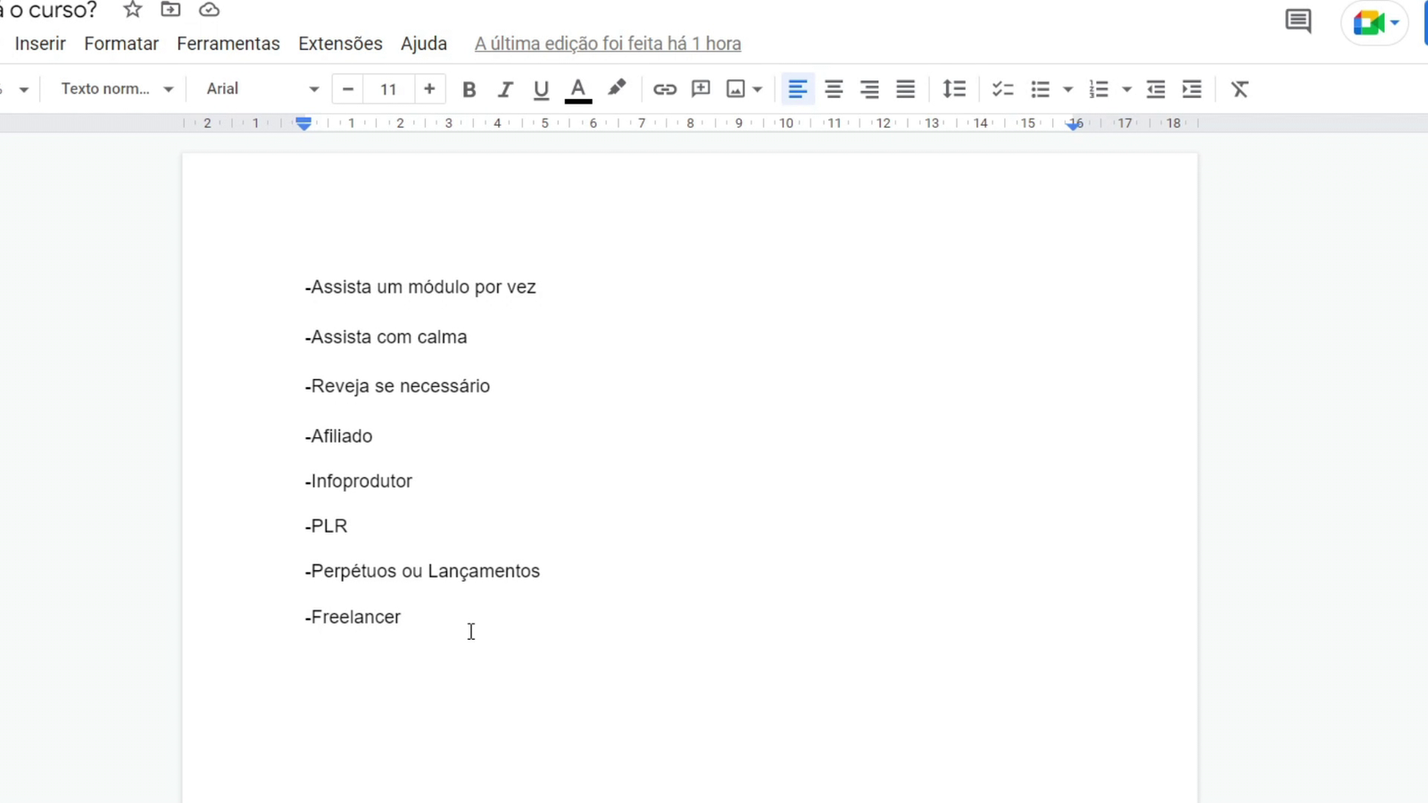1428x803 pixels.
Task: Insert a checklist
Action: [1002, 89]
